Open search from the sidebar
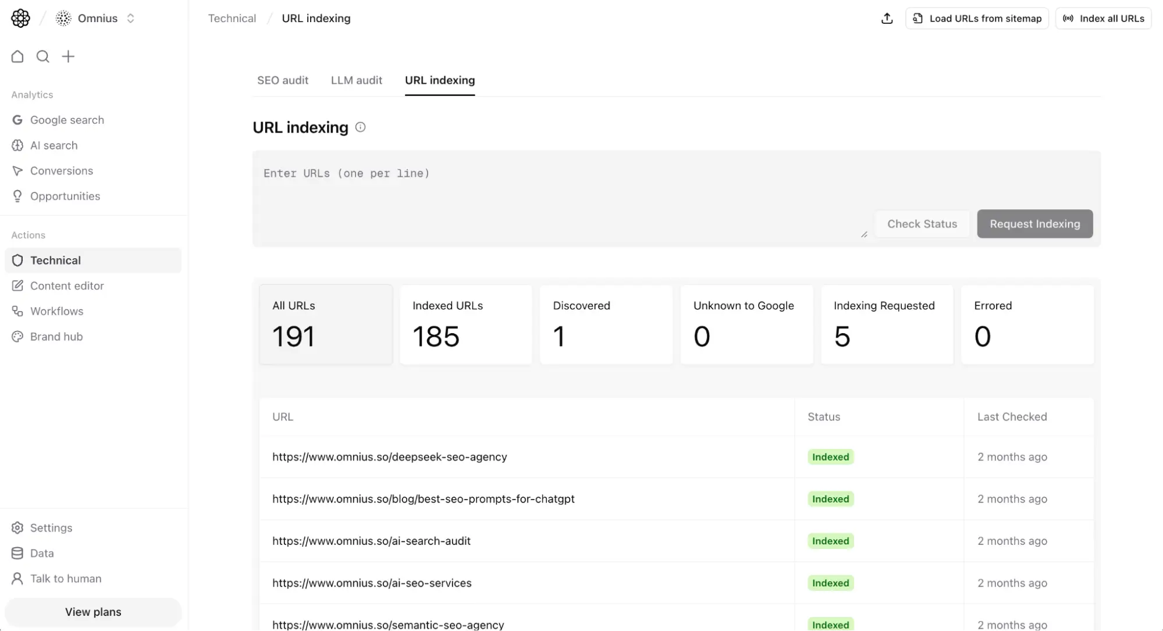Image resolution: width=1163 pixels, height=631 pixels. pyautogui.click(x=42, y=56)
